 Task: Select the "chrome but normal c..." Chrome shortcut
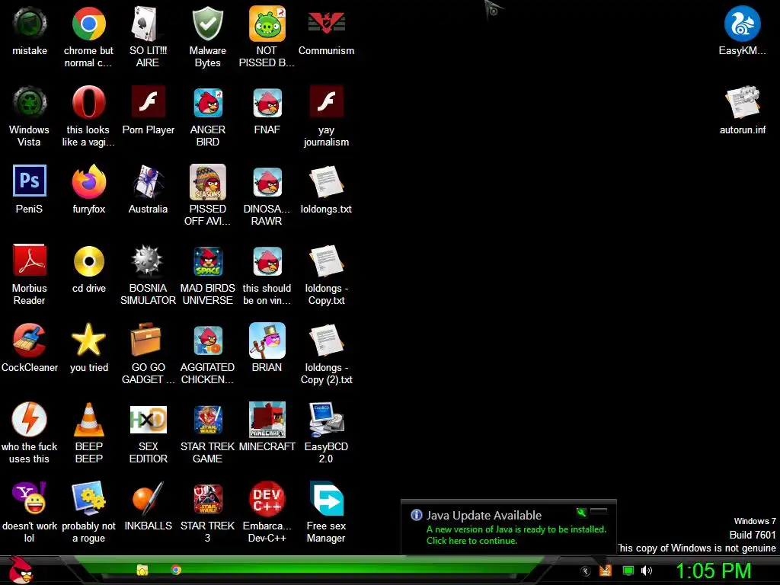pos(88,24)
